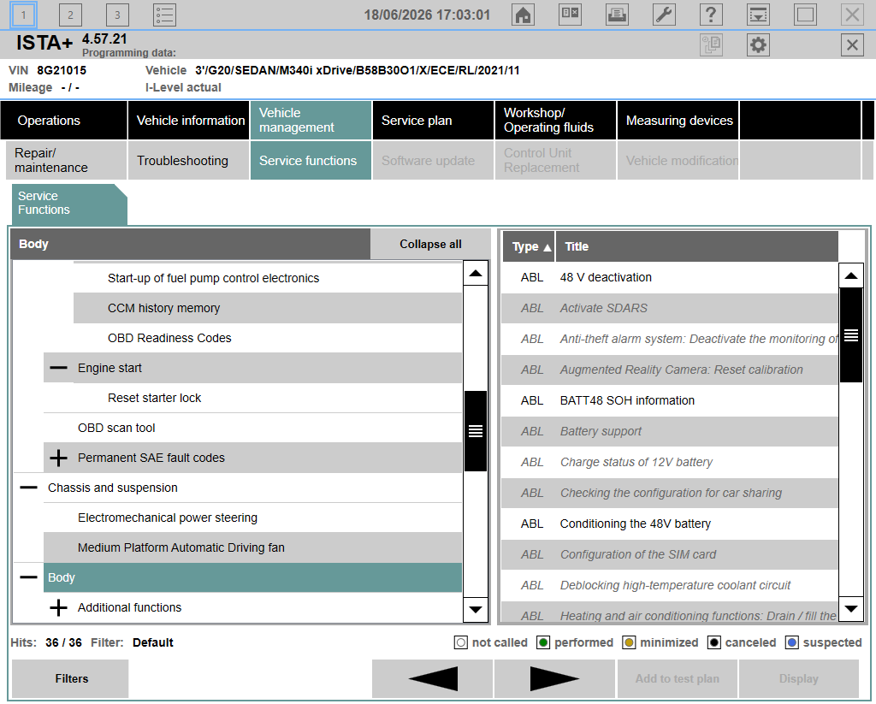
Task: Switch to session tab 2
Action: click(x=70, y=15)
